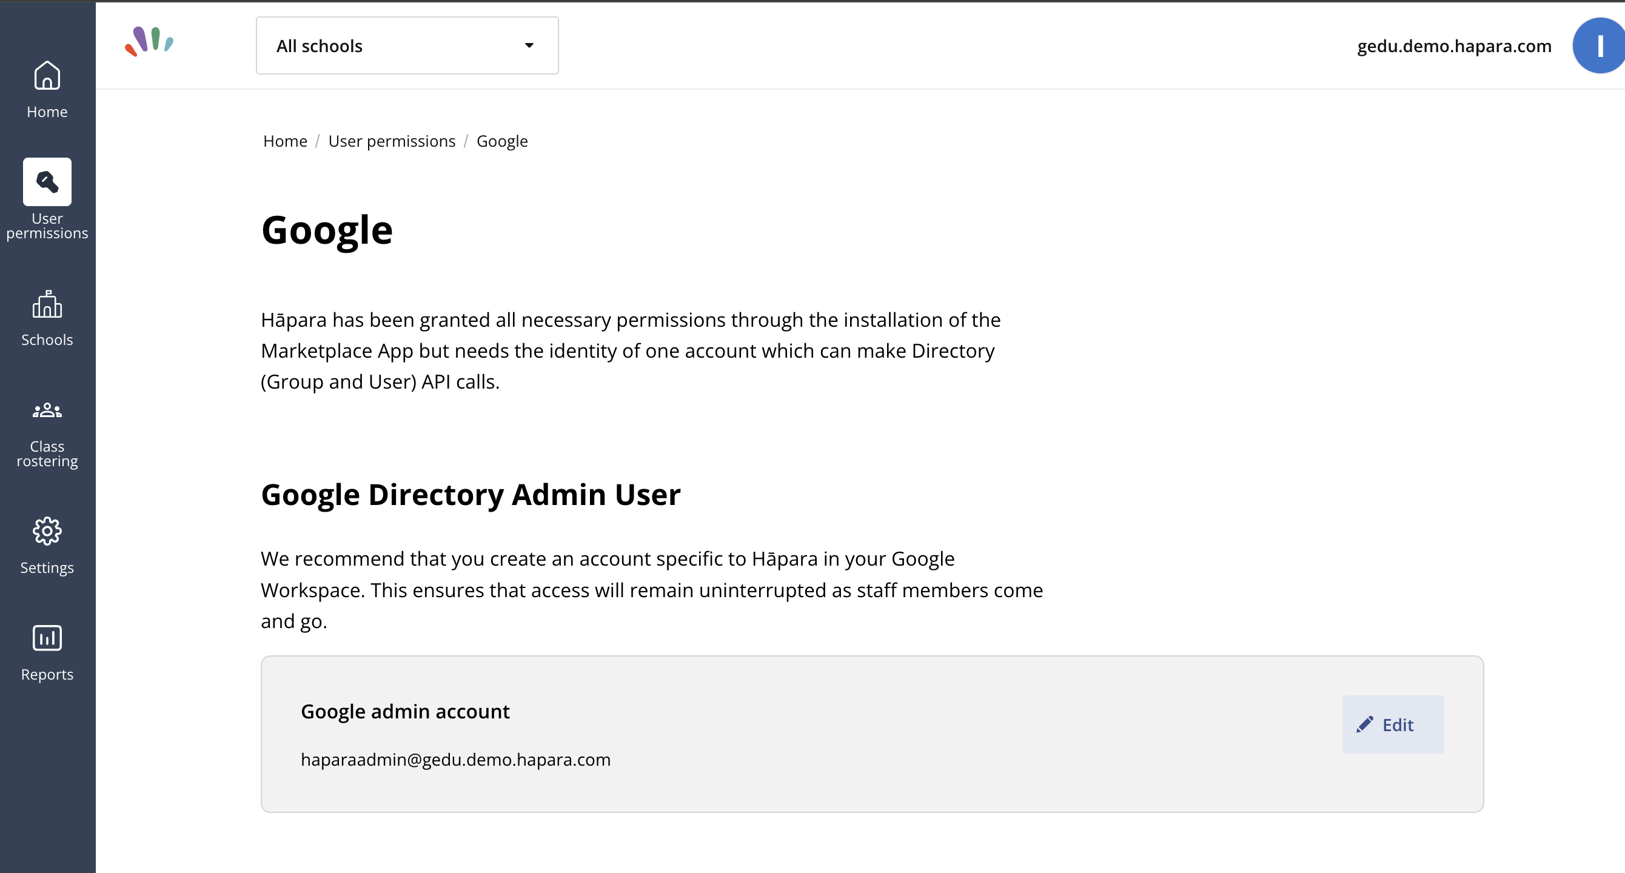Go to Home in the breadcrumb
The height and width of the screenshot is (873, 1625).
click(x=285, y=141)
